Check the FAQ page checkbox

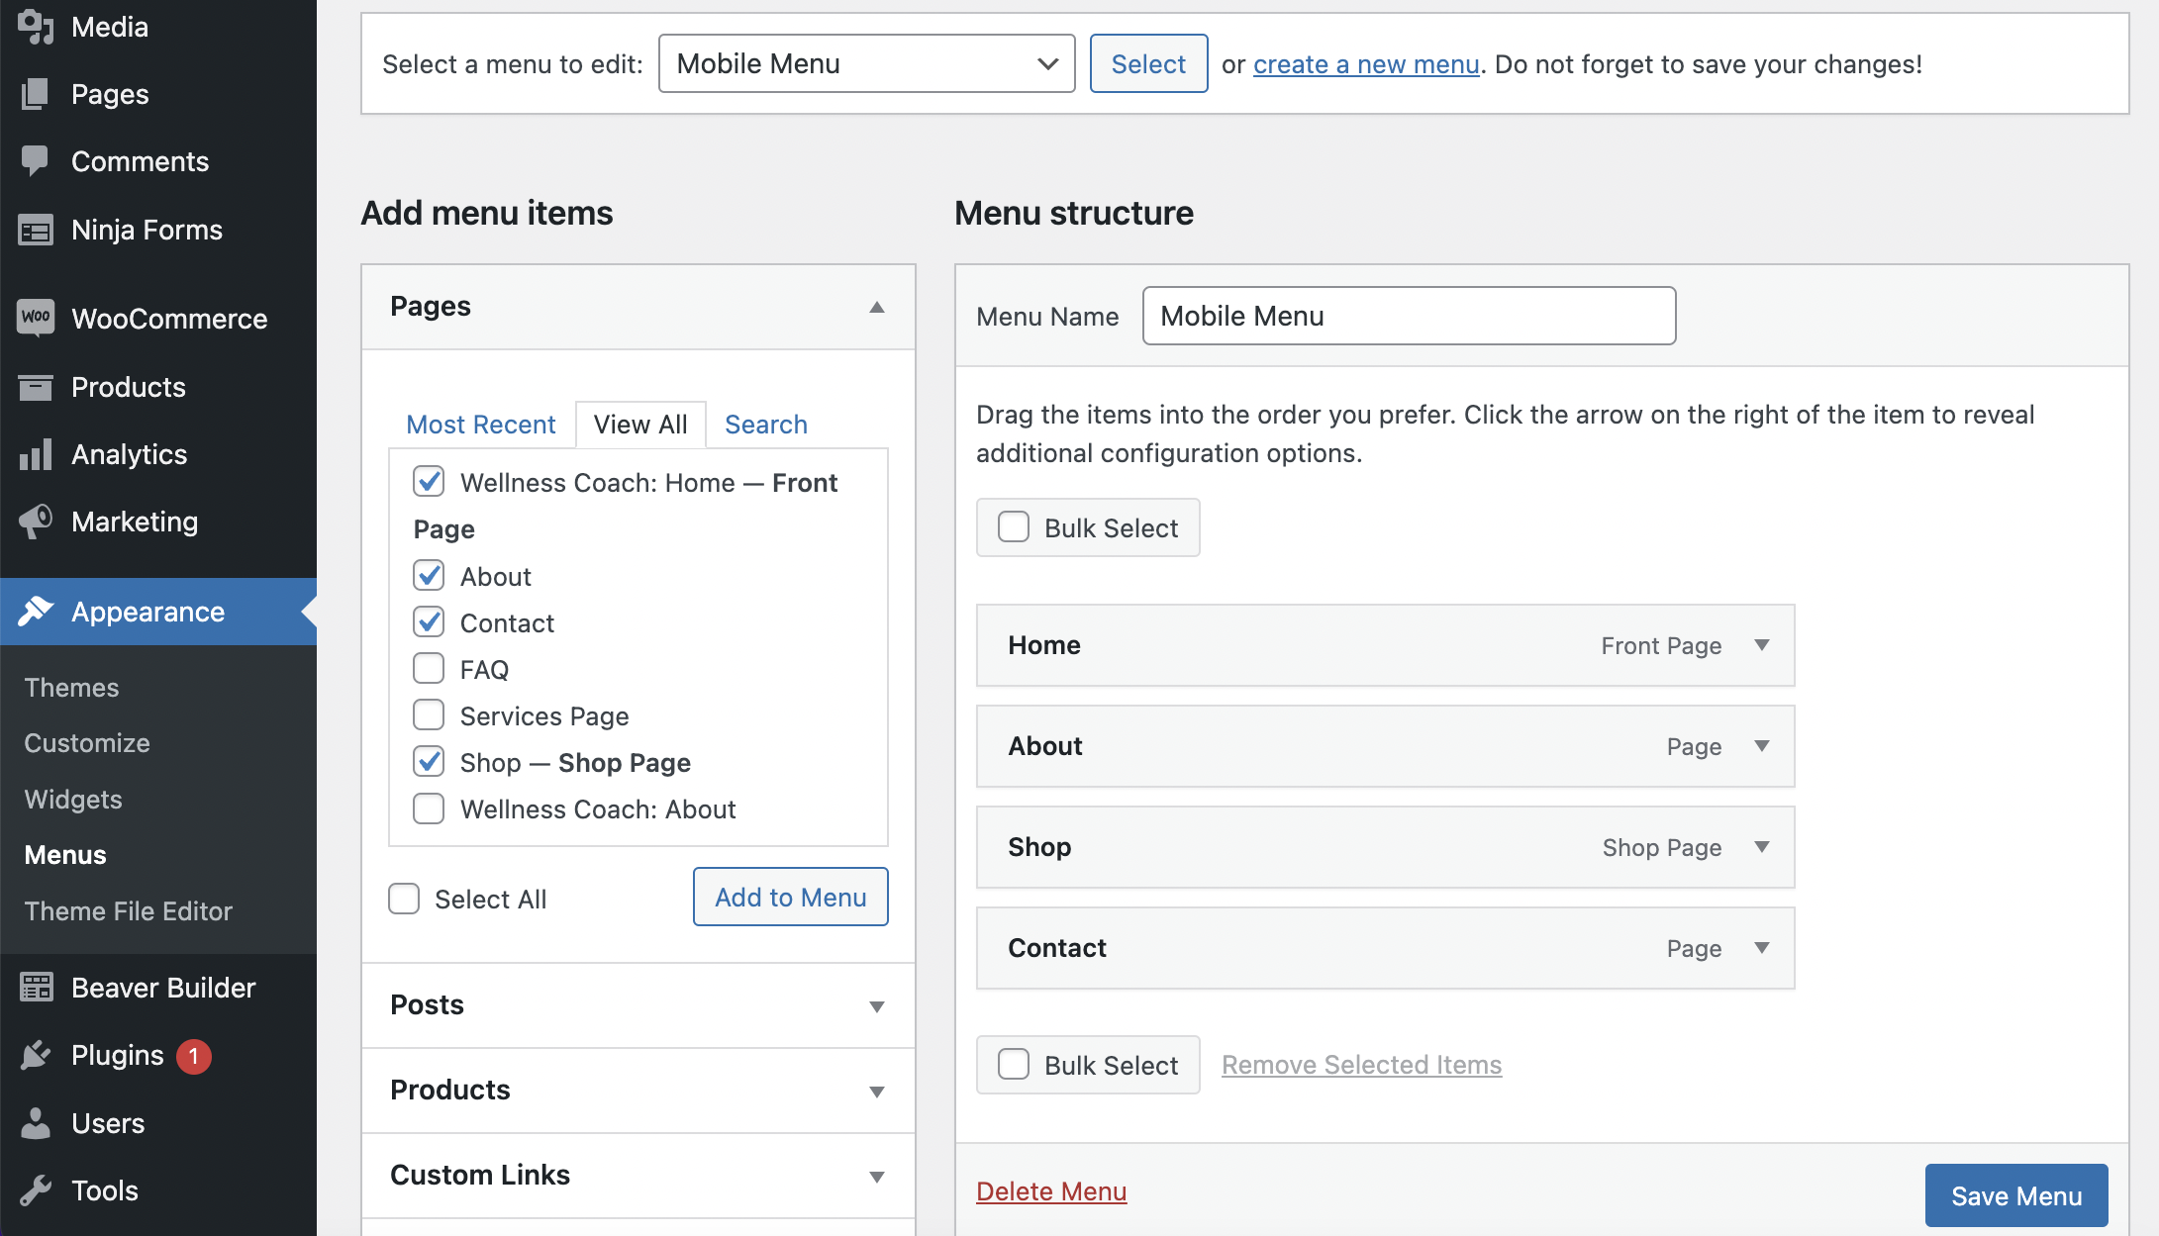[429, 669]
